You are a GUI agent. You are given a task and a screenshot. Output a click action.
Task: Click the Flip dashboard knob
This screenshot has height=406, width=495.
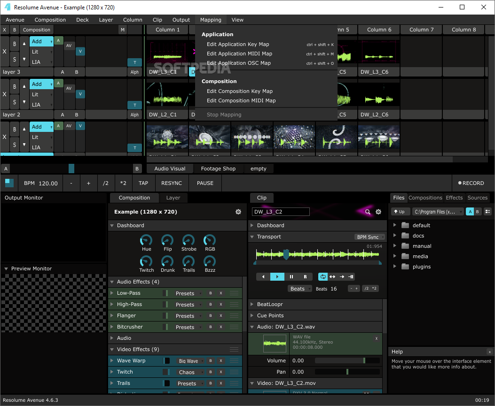click(167, 240)
